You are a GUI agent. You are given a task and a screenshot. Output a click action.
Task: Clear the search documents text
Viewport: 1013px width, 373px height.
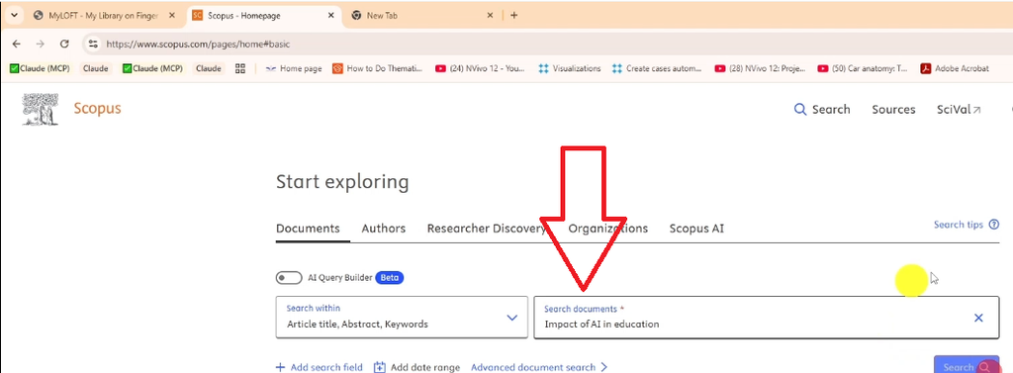pos(978,318)
